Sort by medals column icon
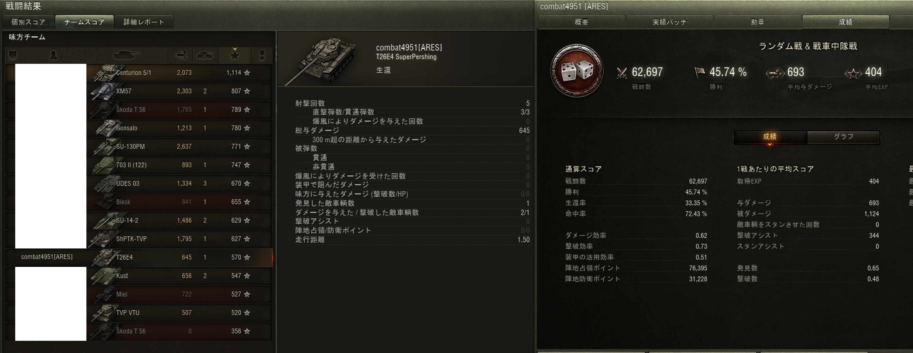 coord(262,55)
